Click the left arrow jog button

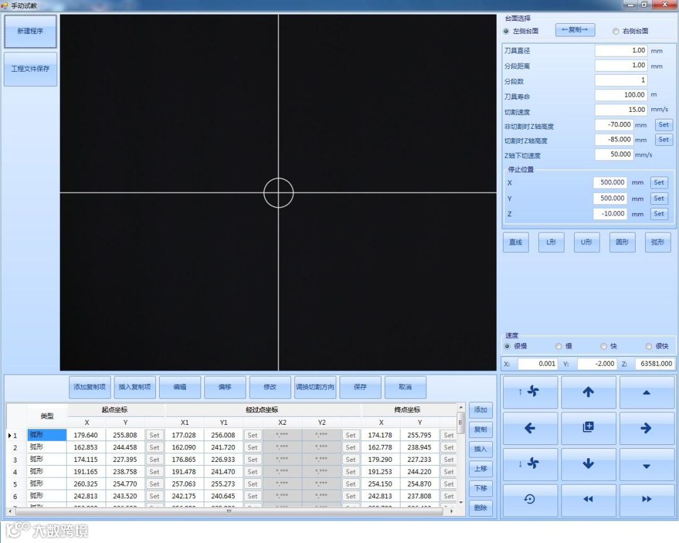coord(530,428)
